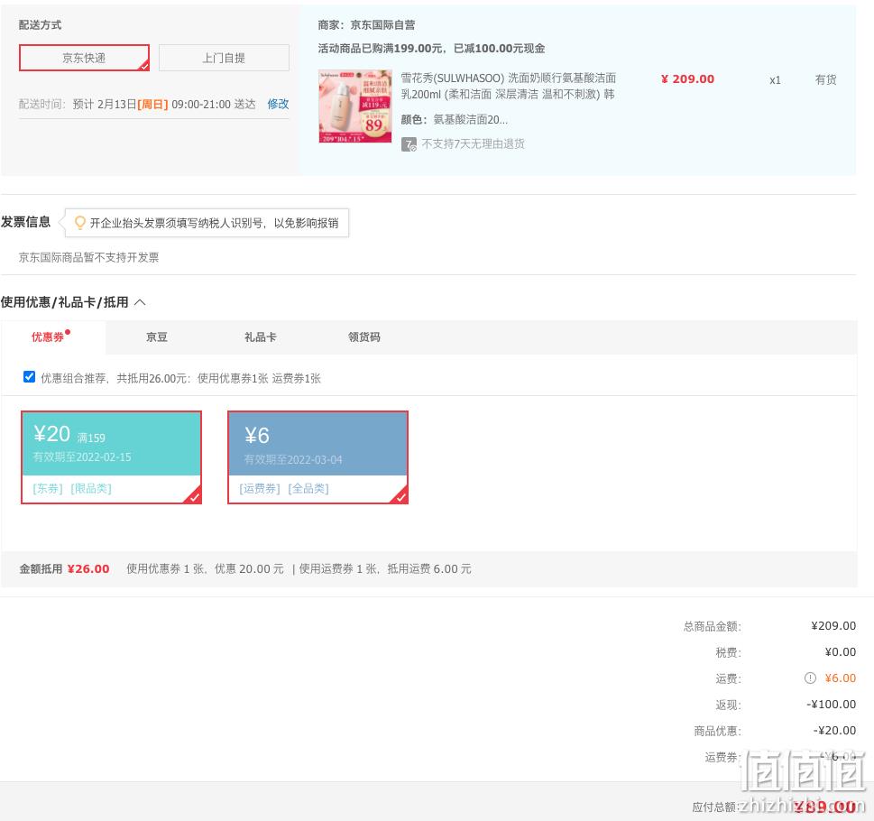Click the 有货 stock status
This screenshot has width=874, height=821.
click(825, 79)
